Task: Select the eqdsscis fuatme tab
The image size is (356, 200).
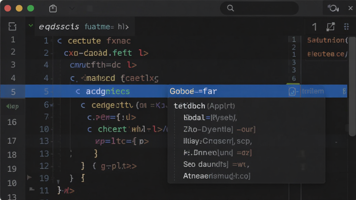Action: [84, 27]
